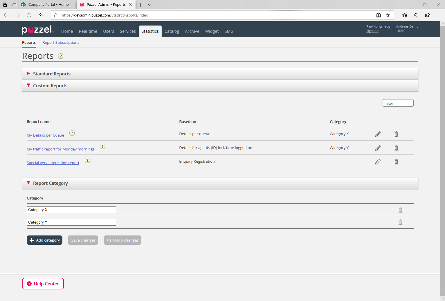The image size is (445, 301).
Task: Open the Real-time menu tab
Action: [x=88, y=31]
